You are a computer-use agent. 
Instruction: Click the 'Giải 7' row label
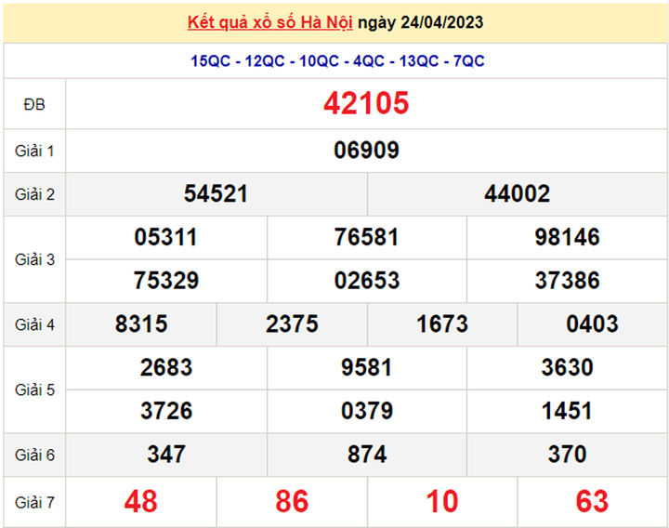[x=34, y=503]
